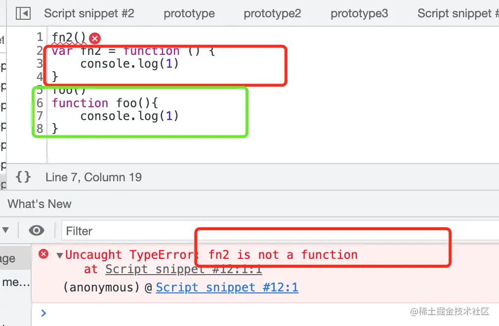Click the red error icon in console message

click(43, 254)
